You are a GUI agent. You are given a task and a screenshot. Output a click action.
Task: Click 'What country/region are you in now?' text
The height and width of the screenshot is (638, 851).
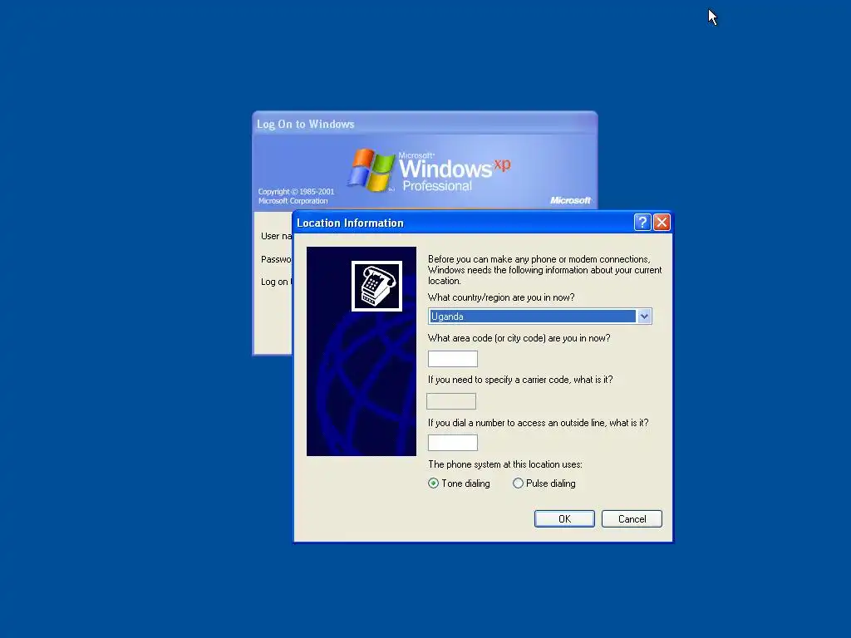(x=501, y=297)
